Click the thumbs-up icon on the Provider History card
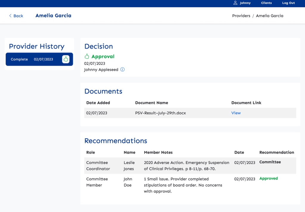This screenshot has width=305, height=212. (66, 59)
